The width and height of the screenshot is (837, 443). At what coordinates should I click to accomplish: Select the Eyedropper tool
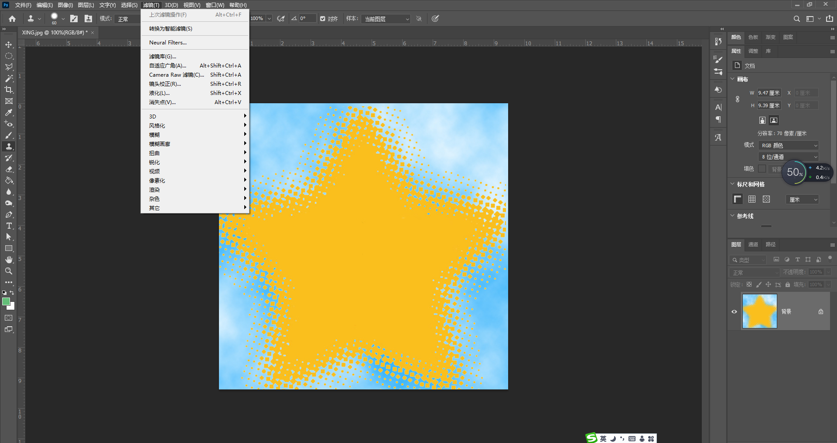click(x=9, y=112)
